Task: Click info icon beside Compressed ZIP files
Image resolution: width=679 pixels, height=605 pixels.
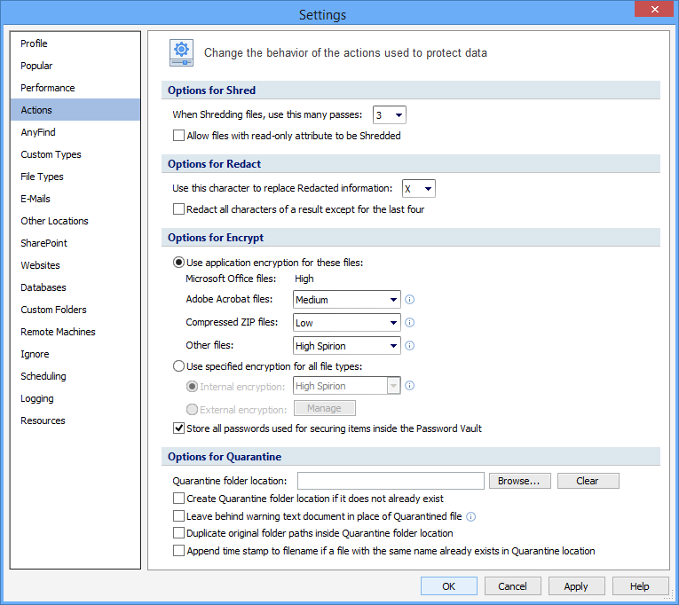Action: tap(410, 323)
